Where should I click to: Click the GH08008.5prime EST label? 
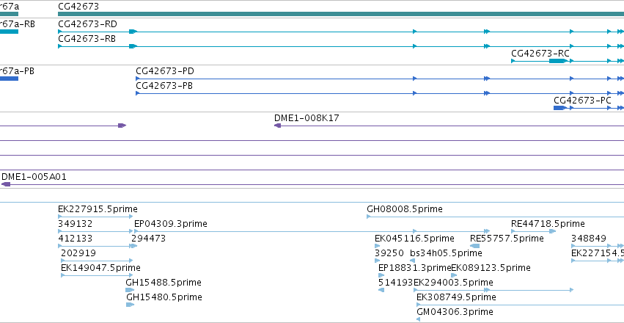click(x=405, y=209)
